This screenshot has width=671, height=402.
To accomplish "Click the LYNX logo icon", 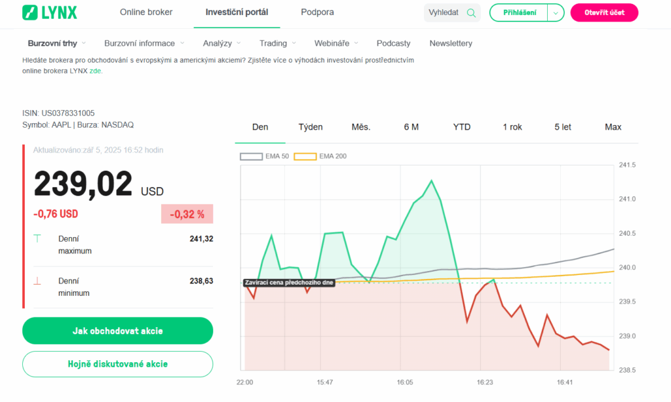I will coord(31,12).
